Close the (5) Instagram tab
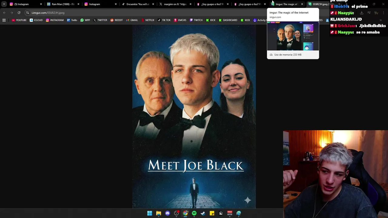 click(x=41, y=4)
